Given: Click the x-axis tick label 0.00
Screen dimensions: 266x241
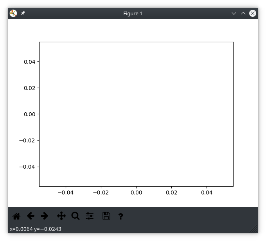Looking at the screenshot, I should click(x=137, y=192).
